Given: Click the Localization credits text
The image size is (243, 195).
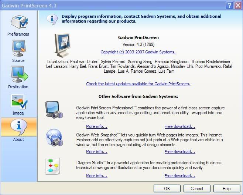Looking at the screenshot, I should pyautogui.click(x=139, y=66).
